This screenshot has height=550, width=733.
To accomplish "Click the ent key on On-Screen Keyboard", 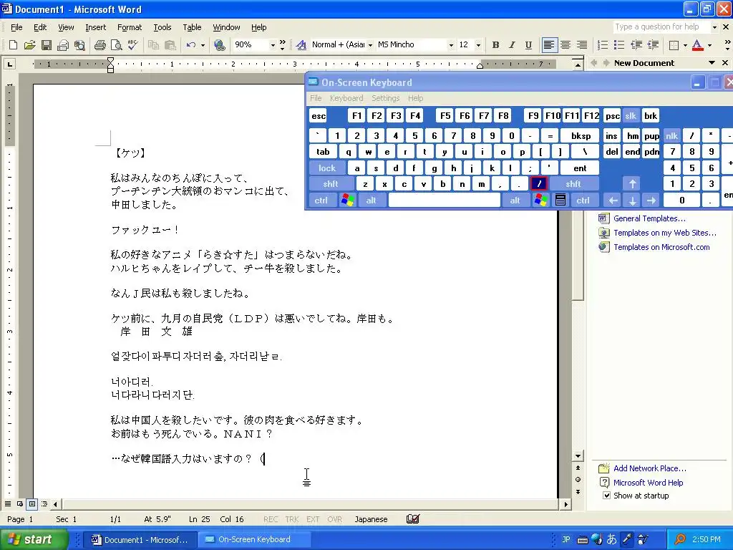I will pyautogui.click(x=580, y=168).
